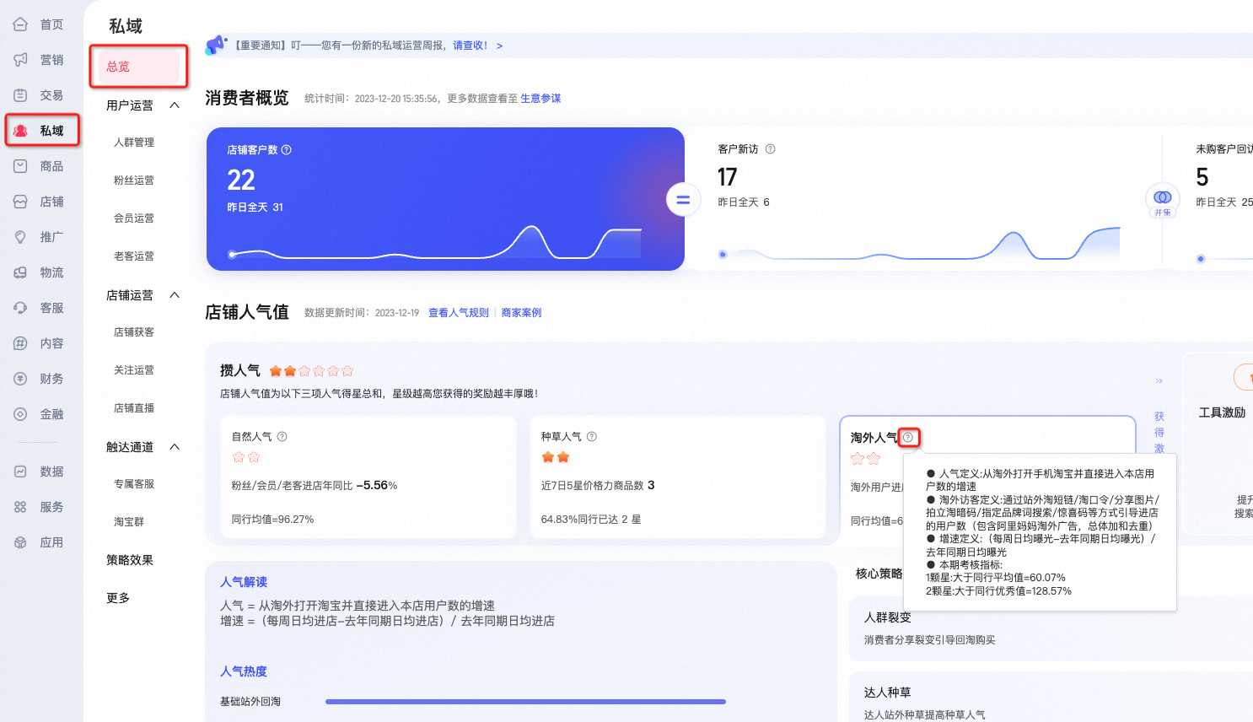Open the 生意参谋 link
The height and width of the screenshot is (722, 1253).
click(x=540, y=99)
